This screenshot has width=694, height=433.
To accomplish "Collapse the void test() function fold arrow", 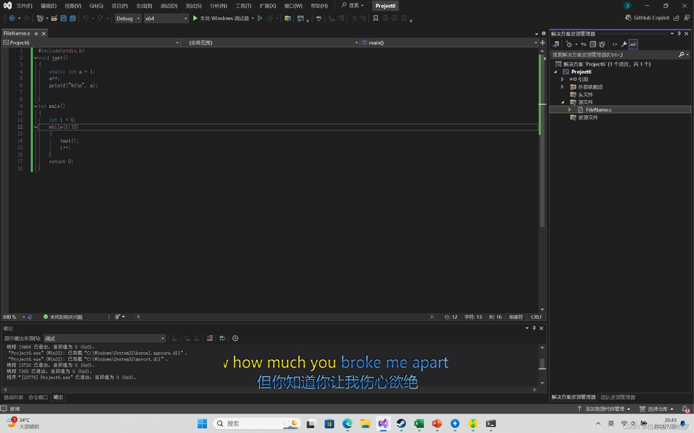I will 36,58.
